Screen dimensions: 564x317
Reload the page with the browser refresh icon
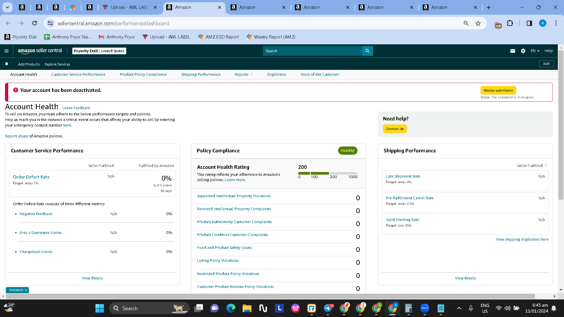35,23
